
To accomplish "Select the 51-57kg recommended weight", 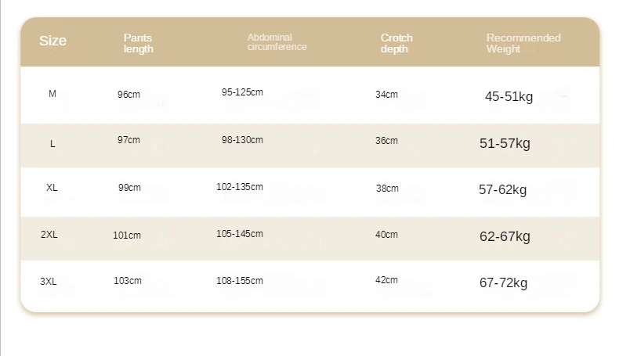I will [x=505, y=143].
